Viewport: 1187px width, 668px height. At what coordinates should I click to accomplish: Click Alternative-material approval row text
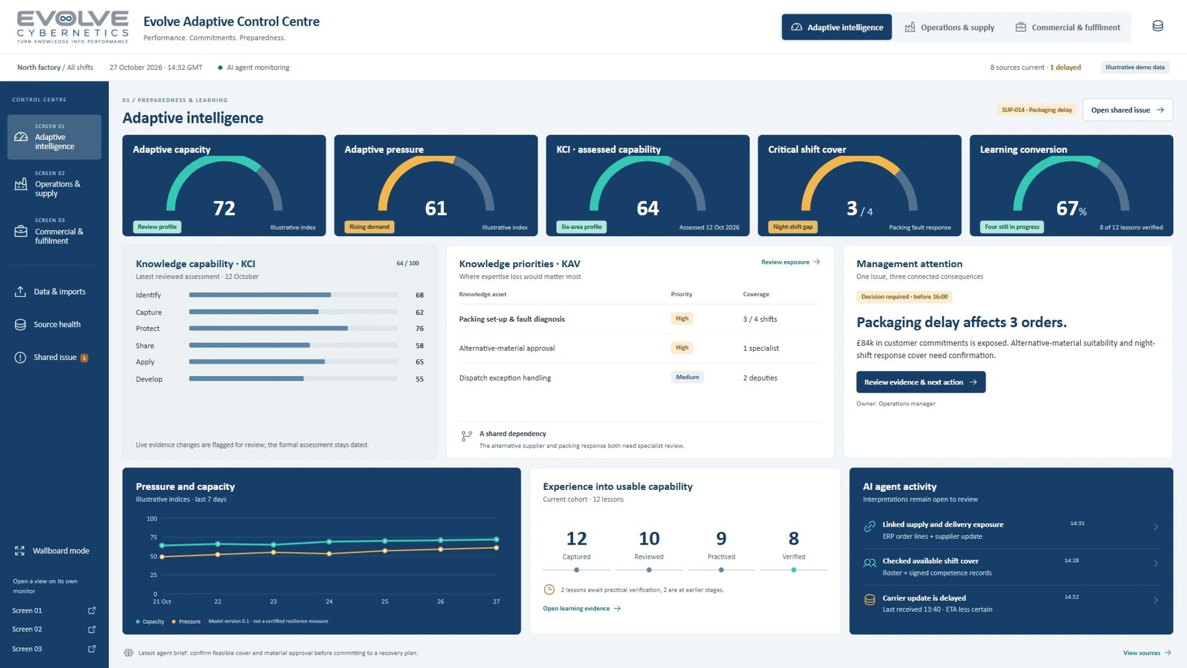pyautogui.click(x=506, y=348)
